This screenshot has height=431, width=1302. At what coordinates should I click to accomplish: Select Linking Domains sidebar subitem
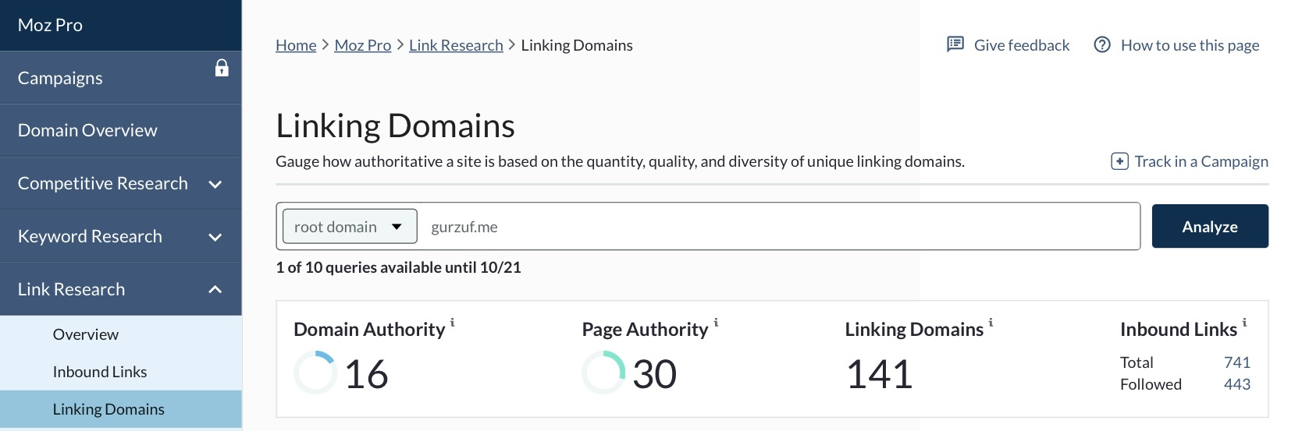click(121, 409)
